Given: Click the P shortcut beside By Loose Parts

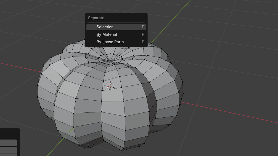Looking at the screenshot, I should [143, 42].
